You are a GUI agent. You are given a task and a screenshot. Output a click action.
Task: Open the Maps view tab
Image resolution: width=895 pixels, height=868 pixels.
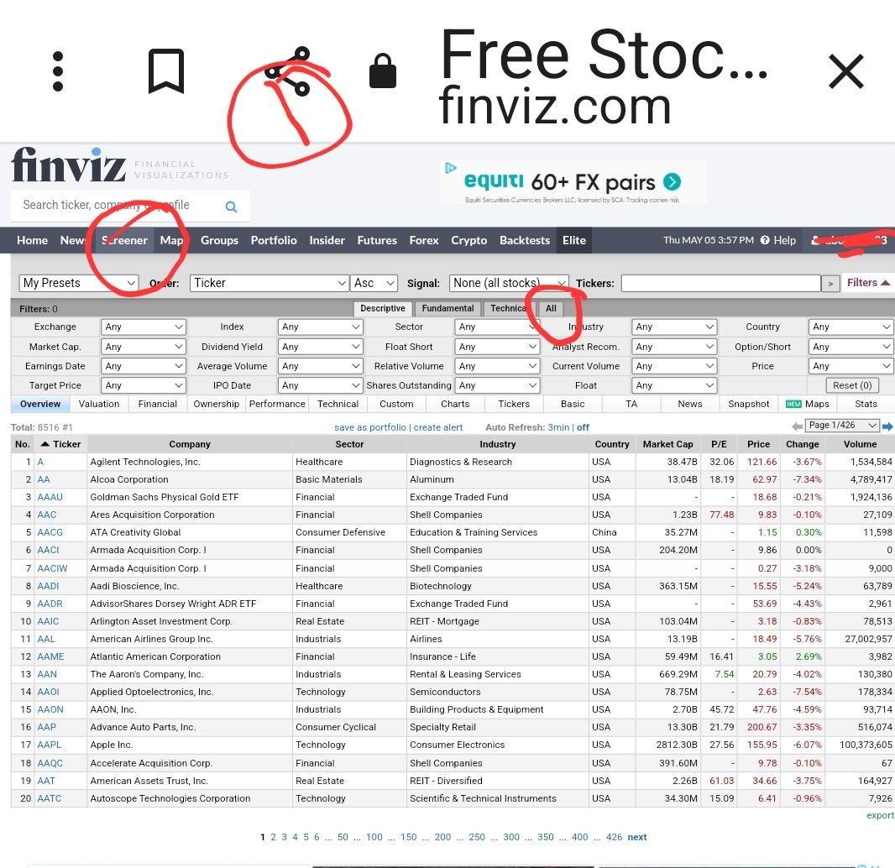click(808, 404)
